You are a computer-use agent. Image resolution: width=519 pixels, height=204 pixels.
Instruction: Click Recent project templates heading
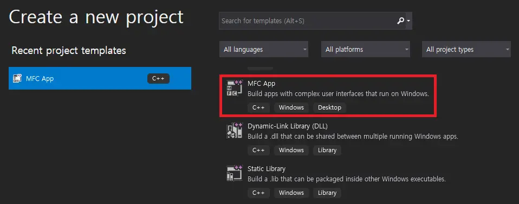pos(69,50)
